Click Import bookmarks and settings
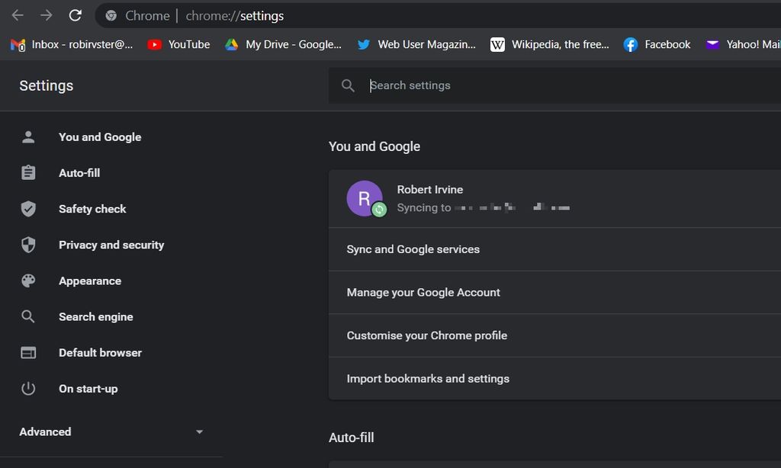 click(428, 378)
